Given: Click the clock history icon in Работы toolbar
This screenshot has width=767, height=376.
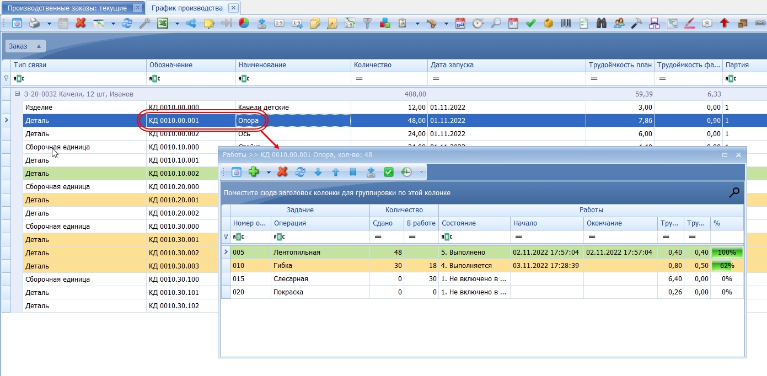Looking at the screenshot, I should [x=406, y=172].
